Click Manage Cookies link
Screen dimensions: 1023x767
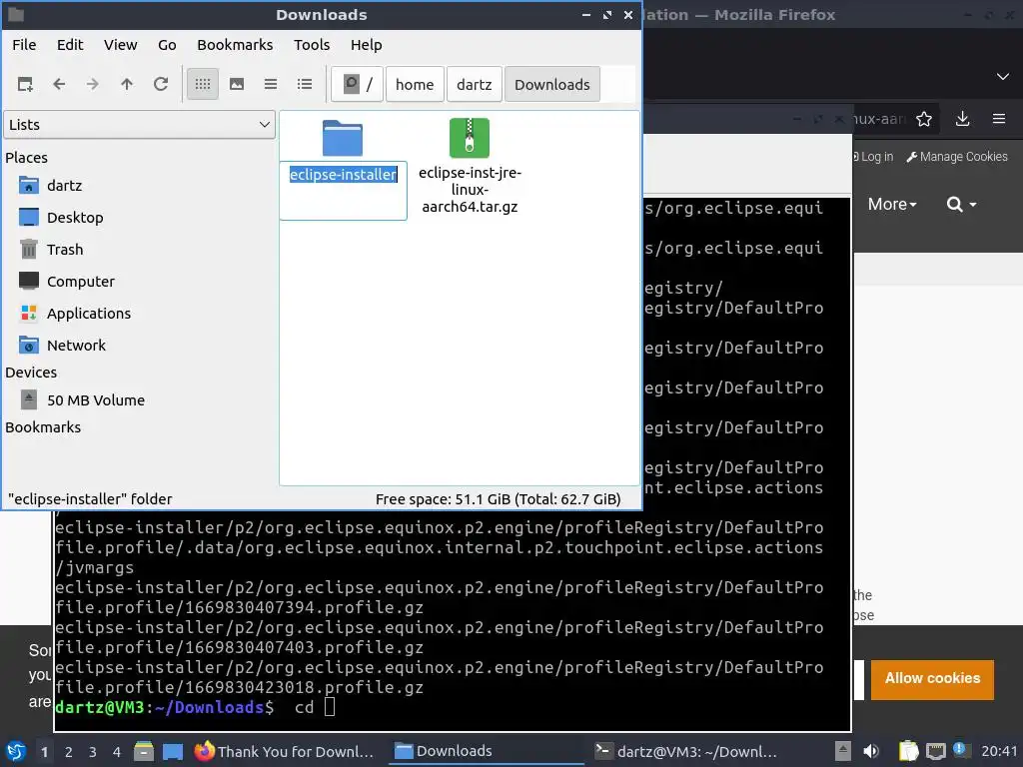coord(957,157)
